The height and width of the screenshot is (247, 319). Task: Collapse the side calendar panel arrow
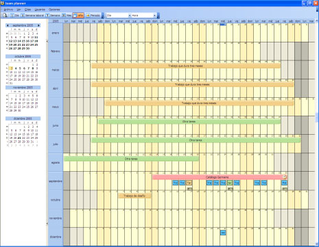point(47,41)
